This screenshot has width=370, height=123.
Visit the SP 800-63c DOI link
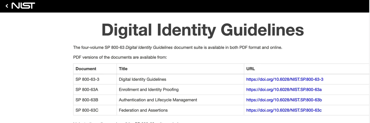tap(284, 110)
